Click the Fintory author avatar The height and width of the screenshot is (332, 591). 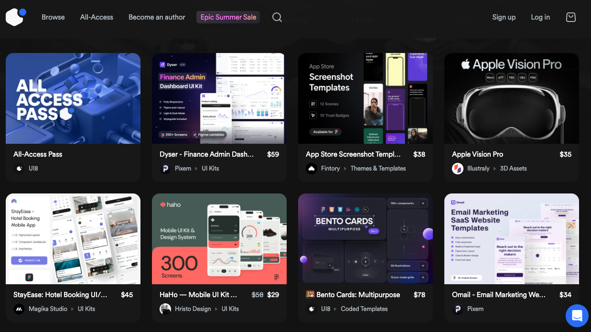(x=312, y=168)
